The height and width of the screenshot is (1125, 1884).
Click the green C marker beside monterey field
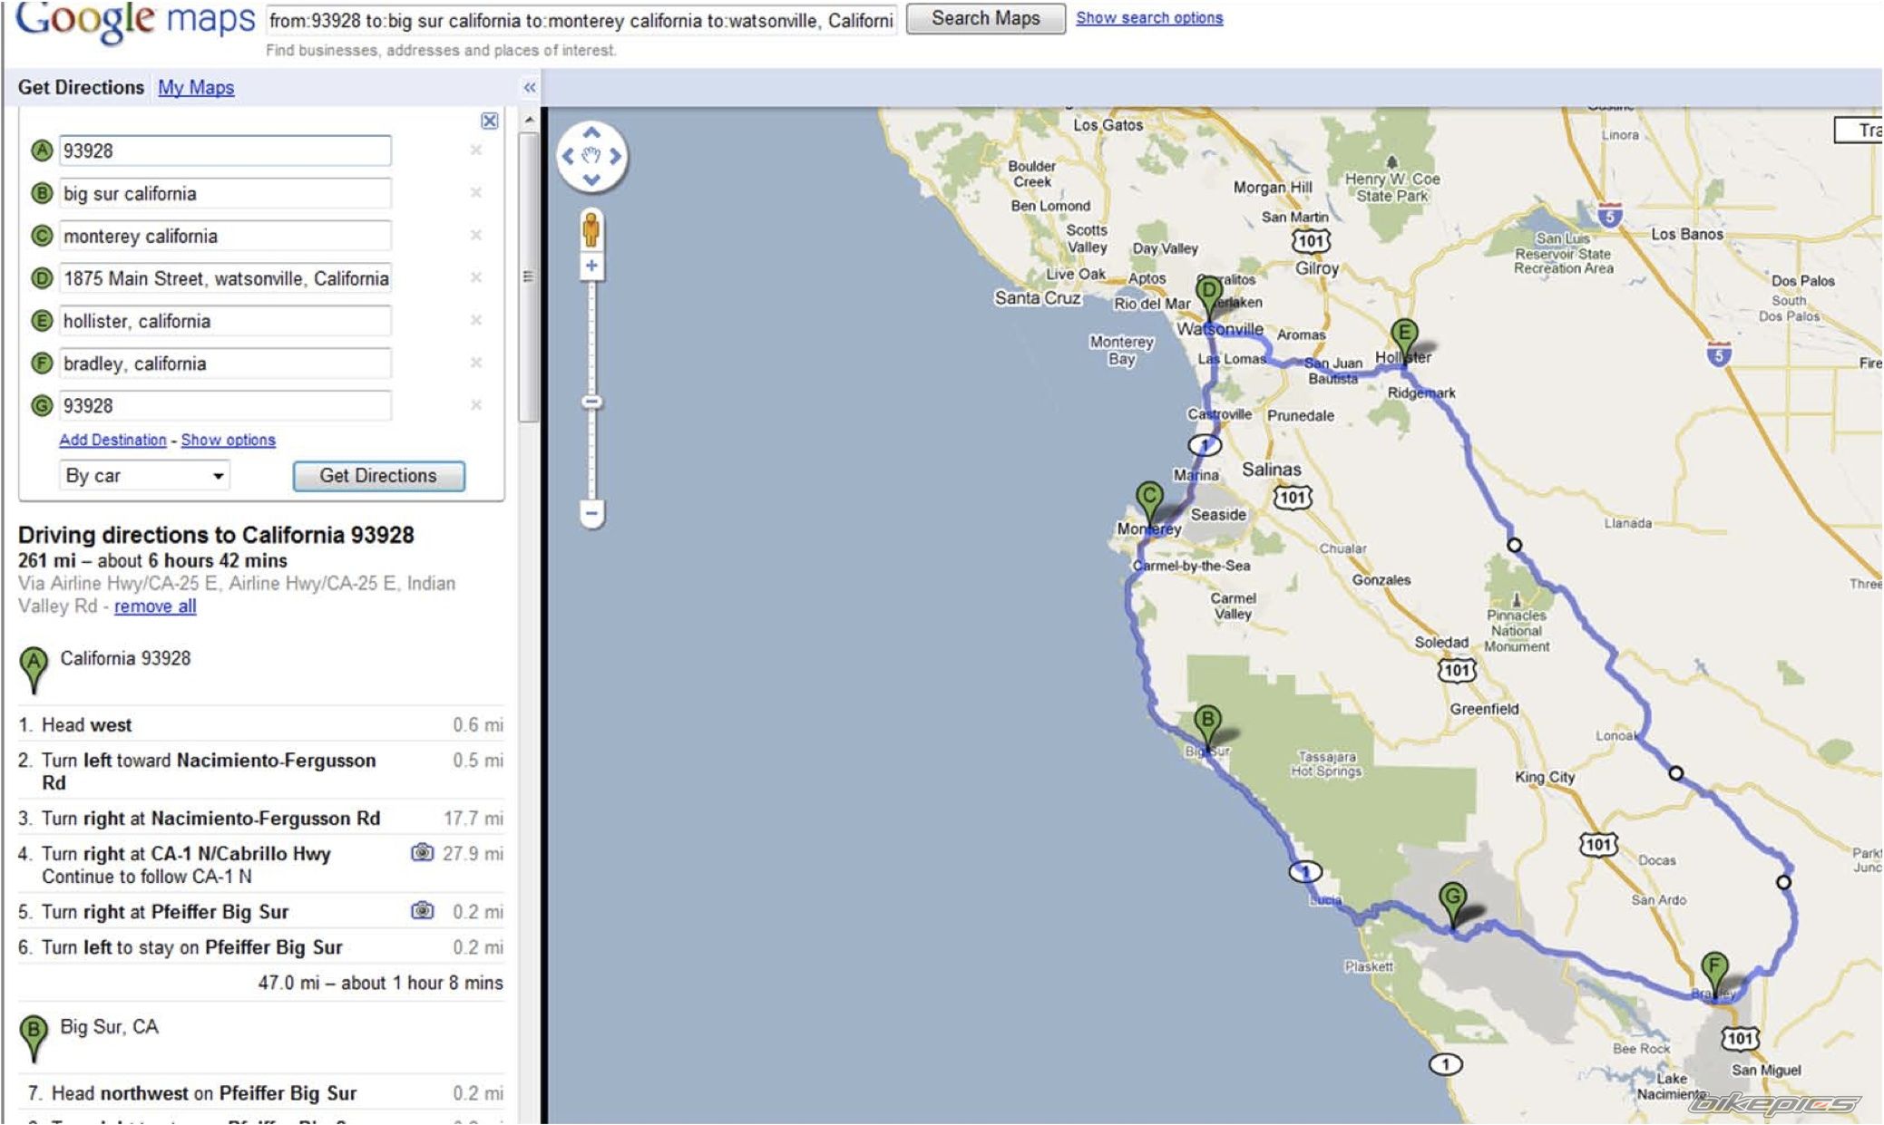coord(42,236)
